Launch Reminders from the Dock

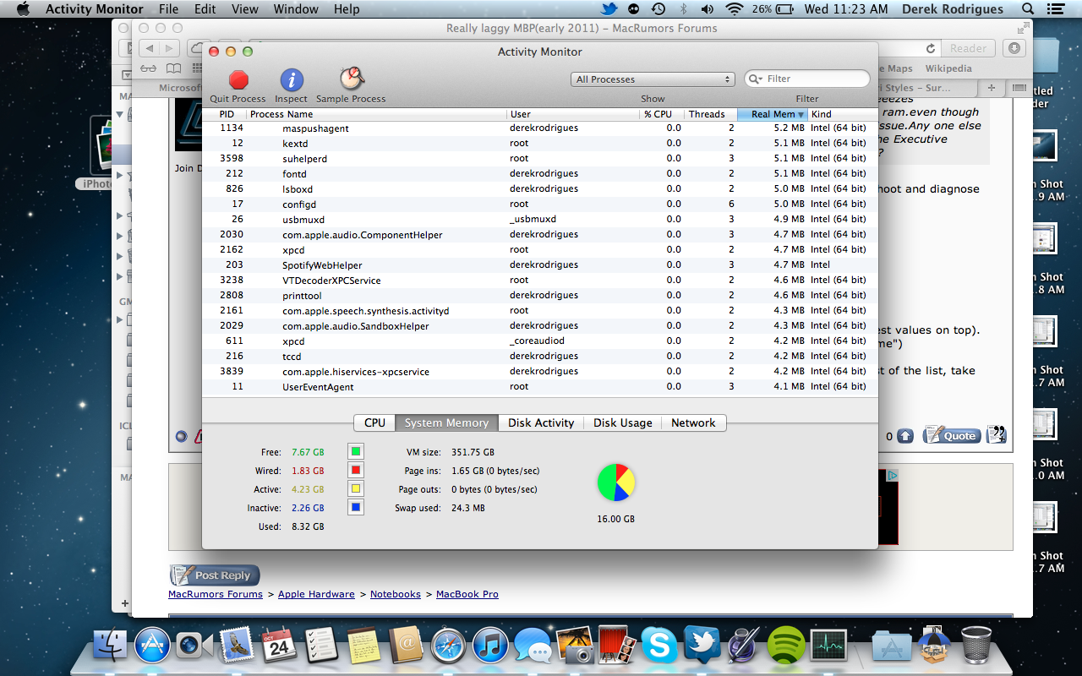(321, 646)
